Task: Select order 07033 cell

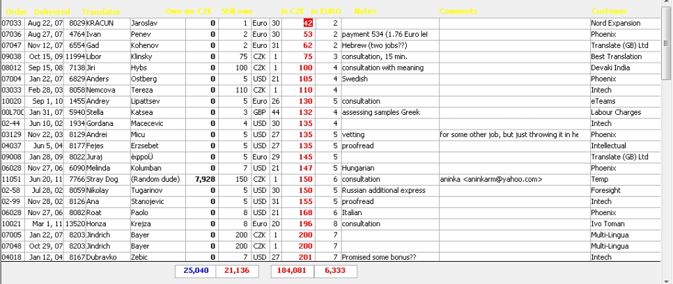Action: click(13, 23)
